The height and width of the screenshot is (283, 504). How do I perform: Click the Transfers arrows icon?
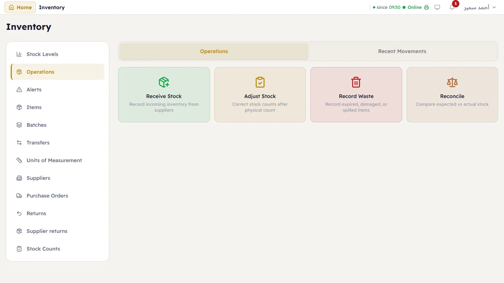coord(19,143)
